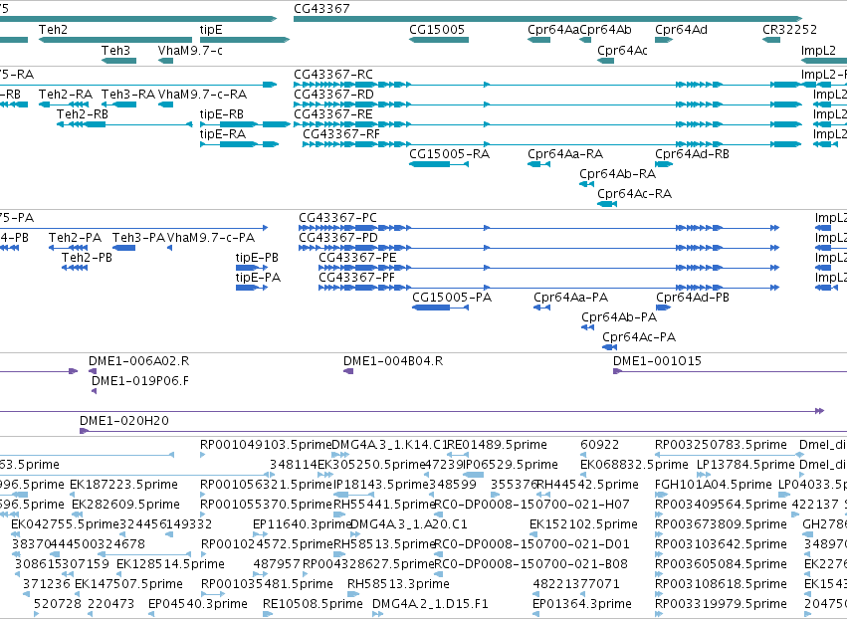The image size is (847, 619).
Task: Select the RH58513.3prime EST label
Action: tap(398, 584)
